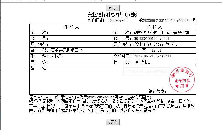222x130 pixels.
Task: Select payee account number 394880100100270651
Action: pos(152,39)
